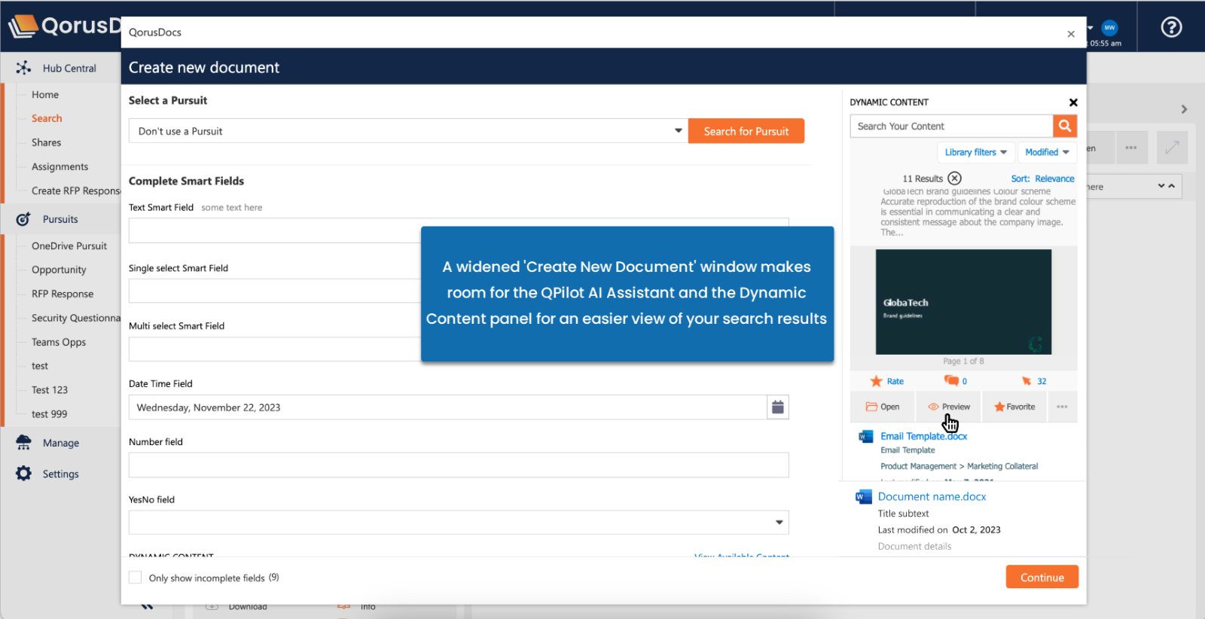Click the Pursuits target icon
Image resolution: width=1205 pixels, height=619 pixels.
pyautogui.click(x=23, y=219)
